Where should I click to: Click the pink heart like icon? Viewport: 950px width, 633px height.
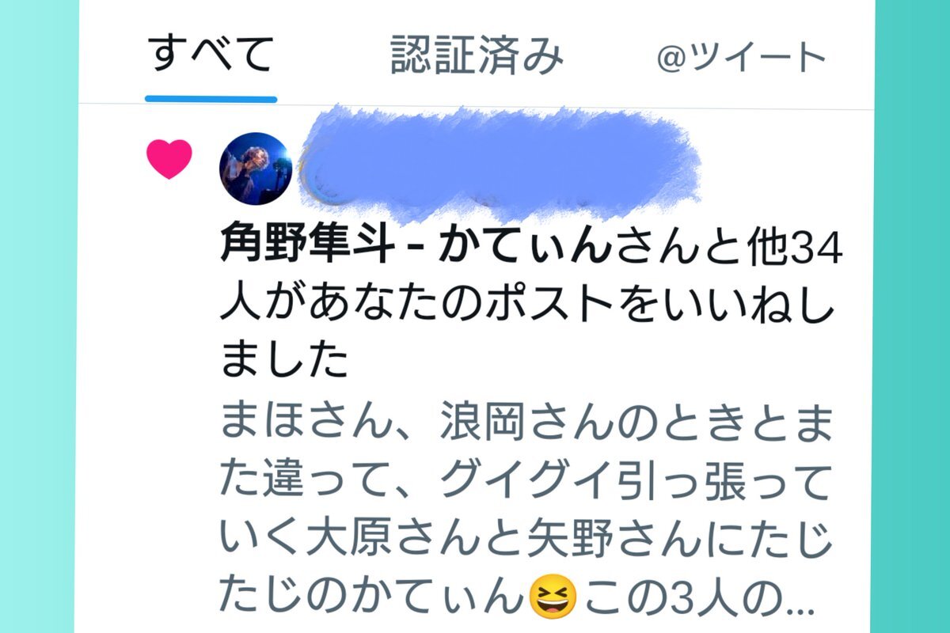(169, 158)
